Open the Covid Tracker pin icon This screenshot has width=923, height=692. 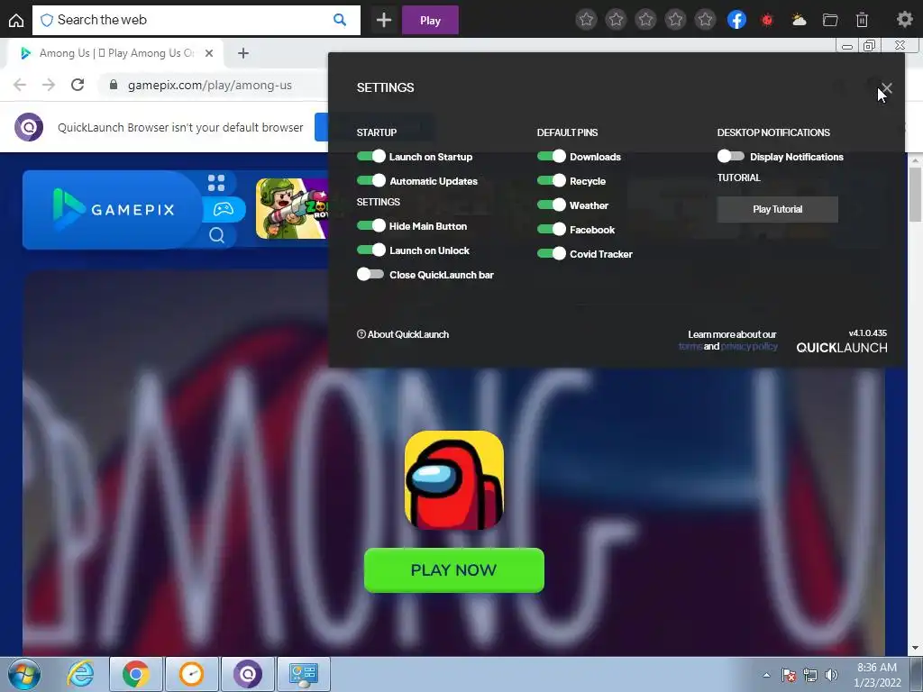point(767,20)
